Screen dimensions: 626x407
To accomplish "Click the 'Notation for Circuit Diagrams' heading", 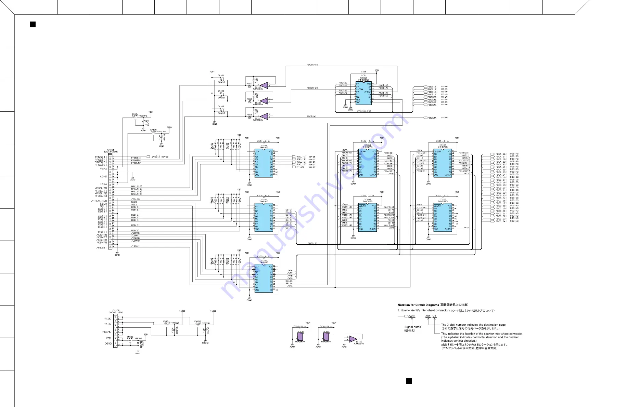I will (418, 305).
